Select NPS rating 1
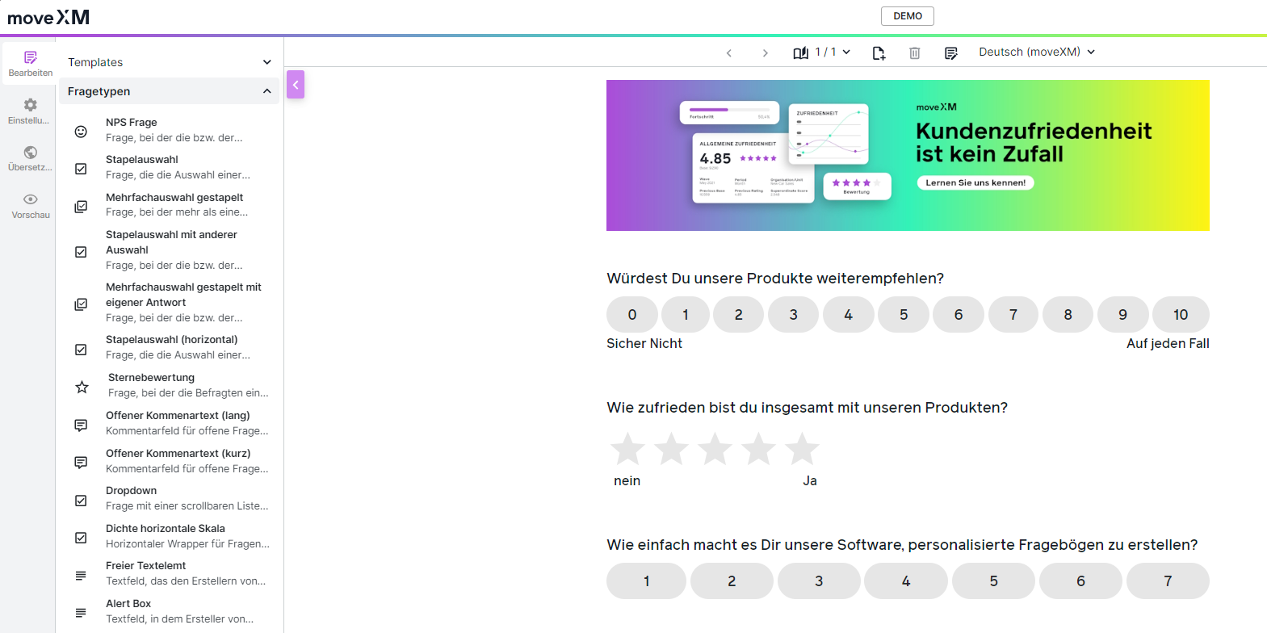 pos(686,315)
